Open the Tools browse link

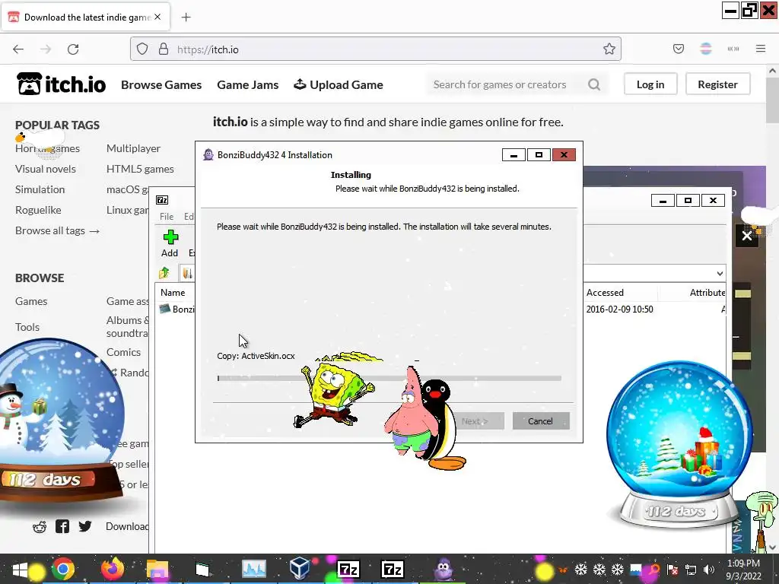(x=27, y=327)
